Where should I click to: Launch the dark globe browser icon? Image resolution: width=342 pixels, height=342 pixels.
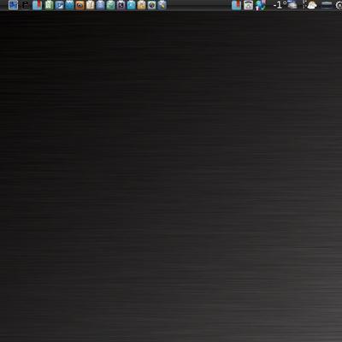click(x=151, y=5)
